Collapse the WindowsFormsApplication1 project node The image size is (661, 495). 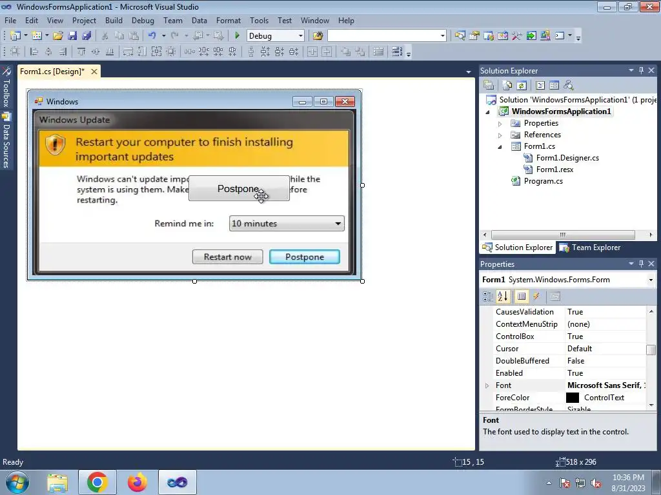(x=488, y=112)
